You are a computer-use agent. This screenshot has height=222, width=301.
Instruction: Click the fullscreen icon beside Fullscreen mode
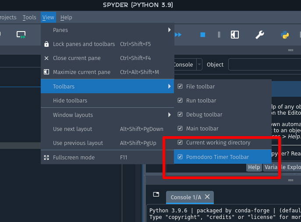coord(46,158)
